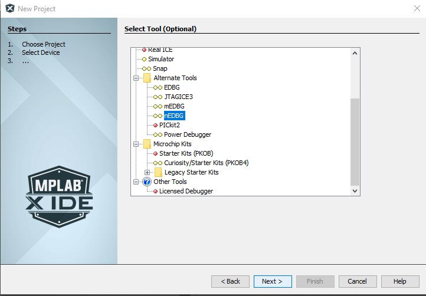Screen dimensions: 426x296
Task: Click the MPLAB X icon in the title bar
Action: (x=10, y=8)
